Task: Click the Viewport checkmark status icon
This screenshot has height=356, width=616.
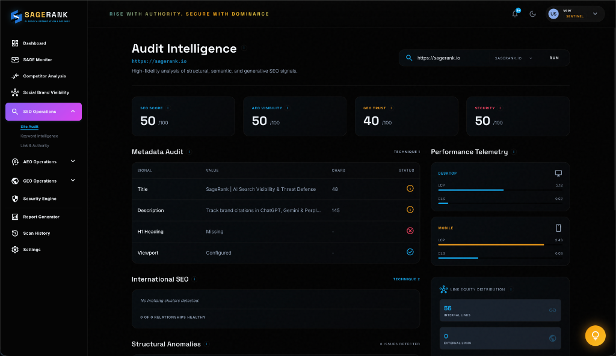Action: pos(410,252)
